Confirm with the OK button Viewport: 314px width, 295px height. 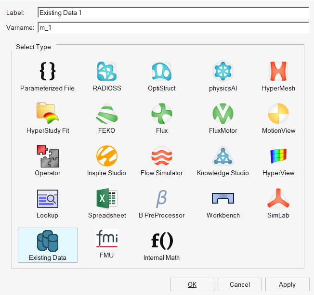pyautogui.click(x=192, y=284)
